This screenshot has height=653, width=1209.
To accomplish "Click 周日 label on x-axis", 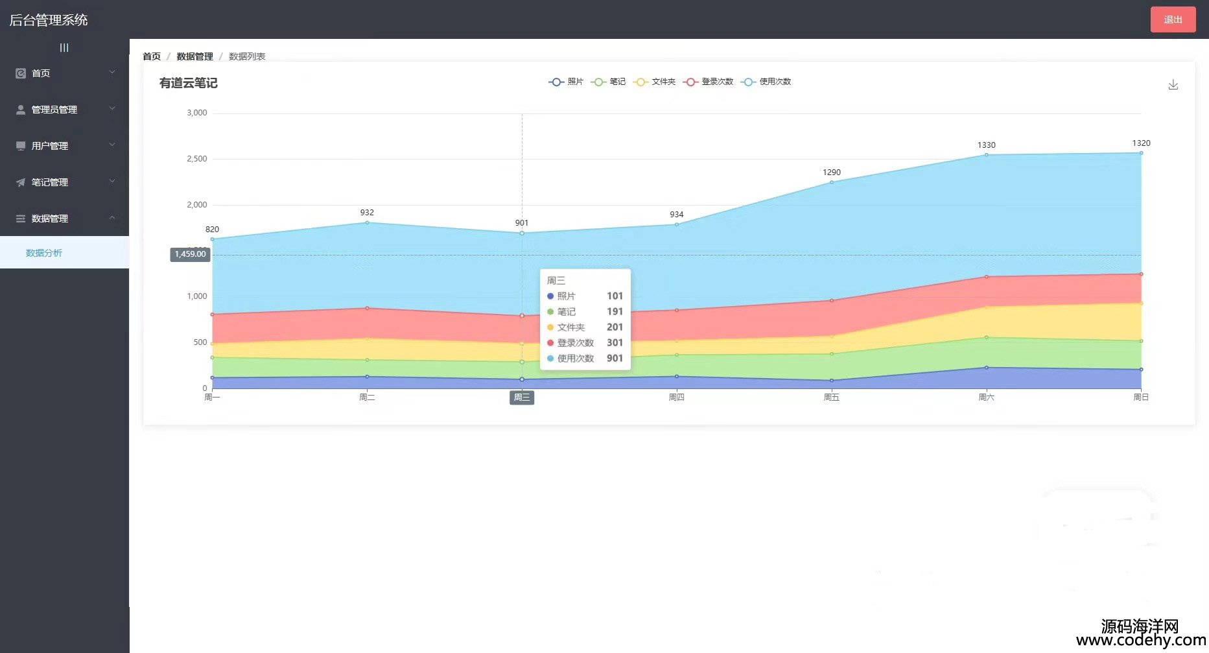I will pos(1141,397).
